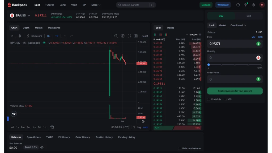This screenshot has width=272, height=153.
Task: Enter fullscreen chart mode
Action: click(129, 36)
